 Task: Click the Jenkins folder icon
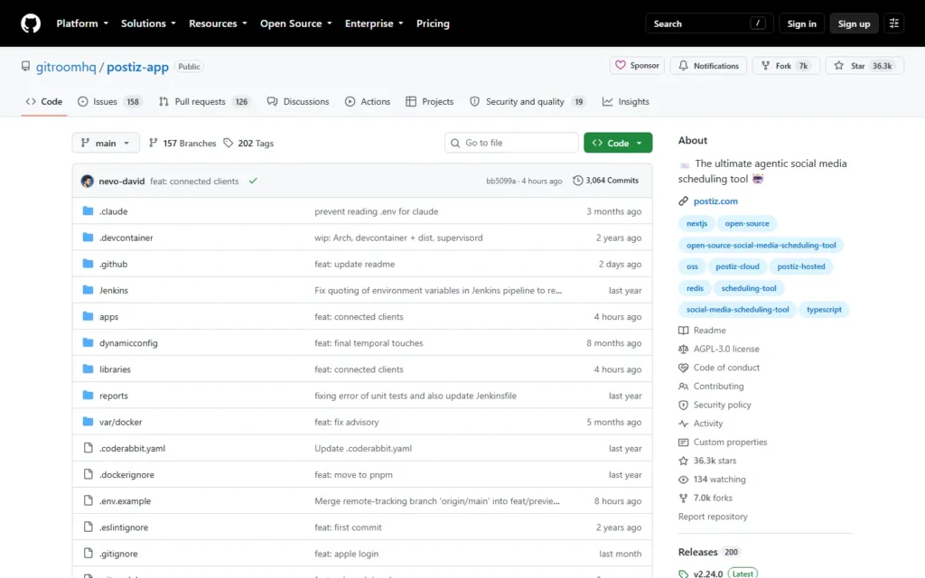click(x=88, y=290)
